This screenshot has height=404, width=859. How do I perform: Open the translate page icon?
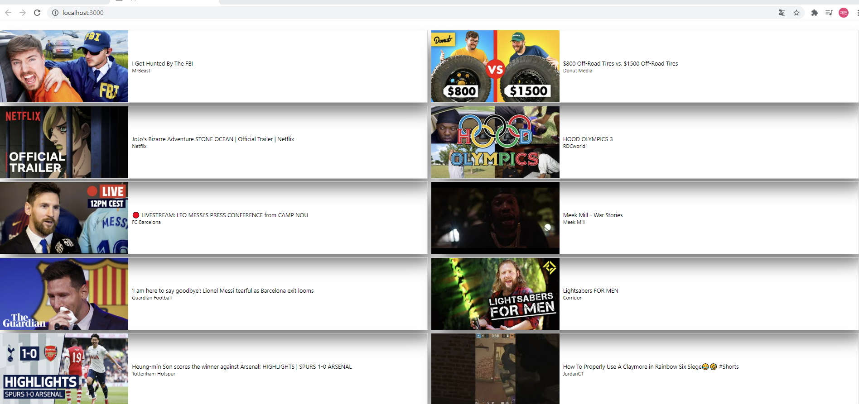click(x=782, y=13)
